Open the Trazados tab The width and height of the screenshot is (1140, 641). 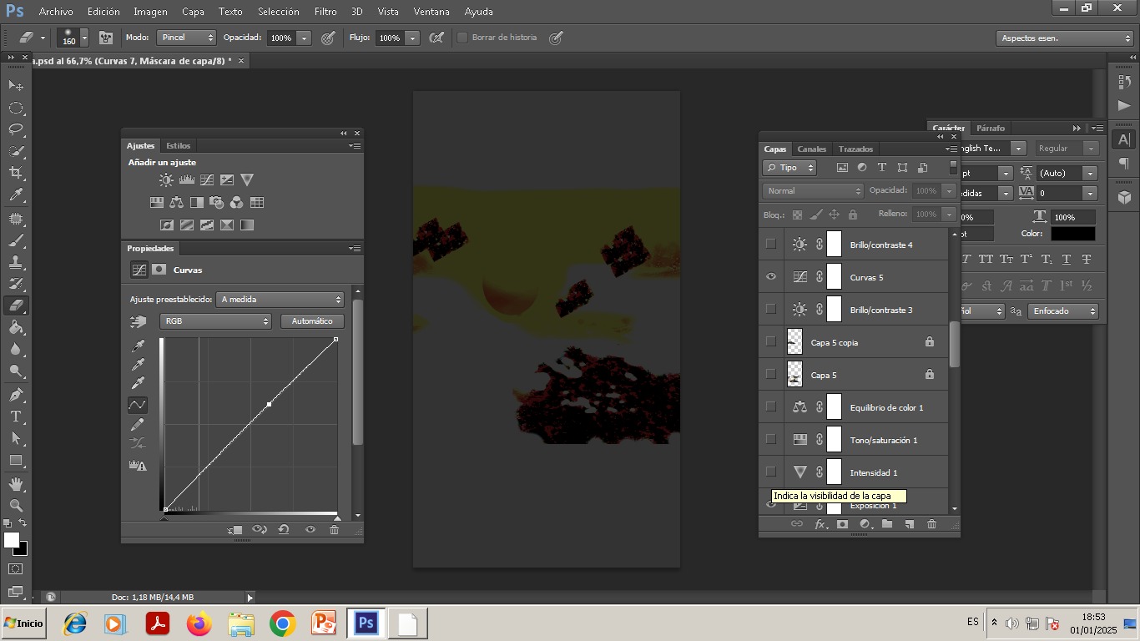855,149
